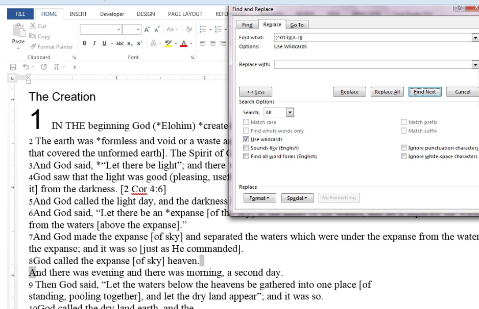Switch to PAGE LAYOUT tab
This screenshot has width=479, height=309.
click(x=185, y=14)
